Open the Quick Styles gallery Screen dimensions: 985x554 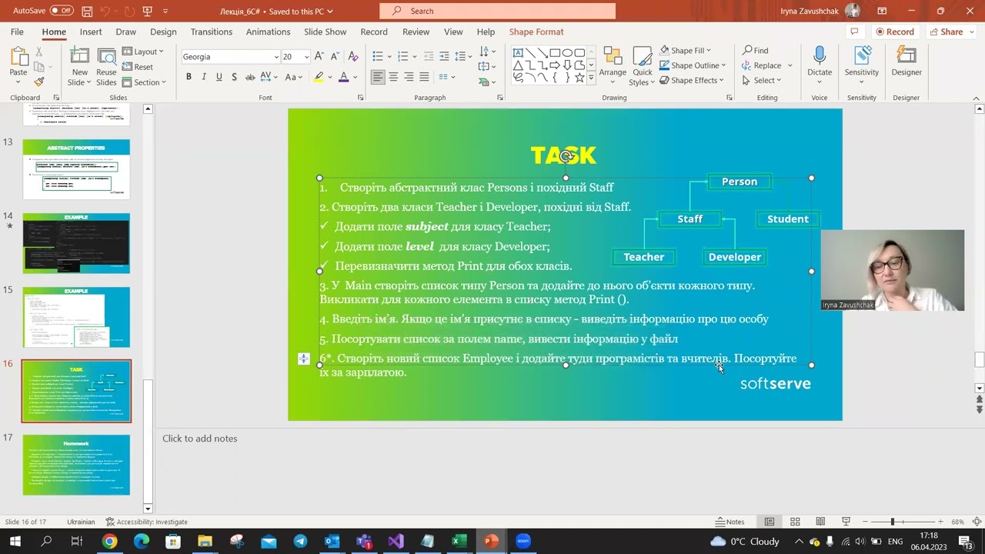(642, 66)
